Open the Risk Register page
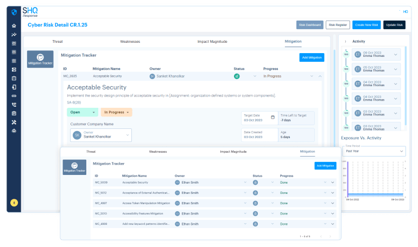 (x=338, y=25)
